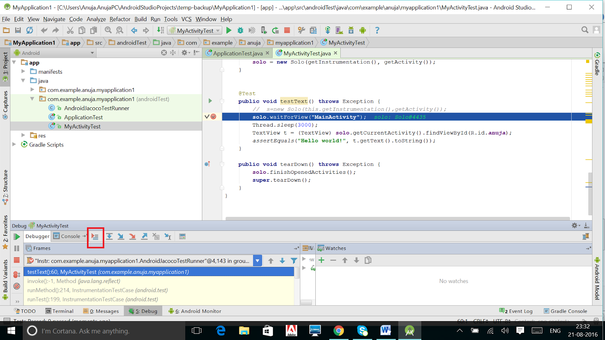Screen dimensions: 605x340
Task: Click the Find magnifier icon in the toolbar
Action: [108, 30]
